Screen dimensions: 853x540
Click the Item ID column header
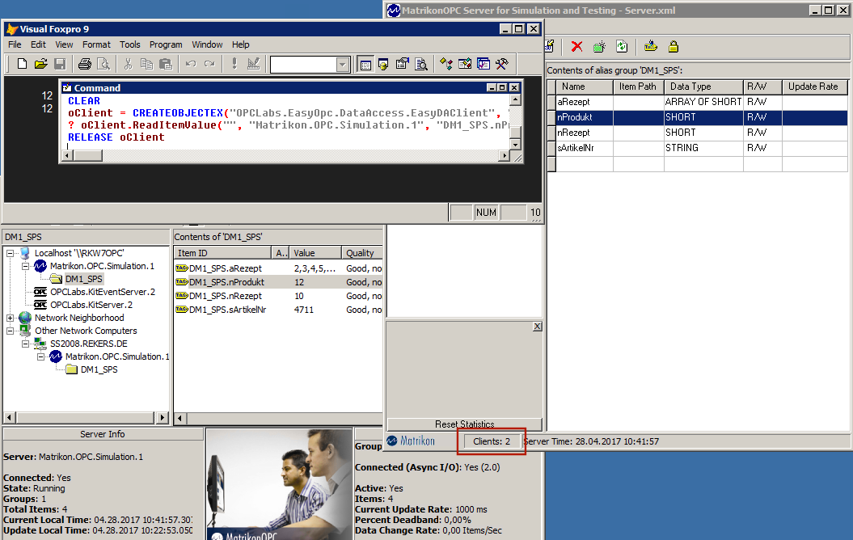click(222, 253)
